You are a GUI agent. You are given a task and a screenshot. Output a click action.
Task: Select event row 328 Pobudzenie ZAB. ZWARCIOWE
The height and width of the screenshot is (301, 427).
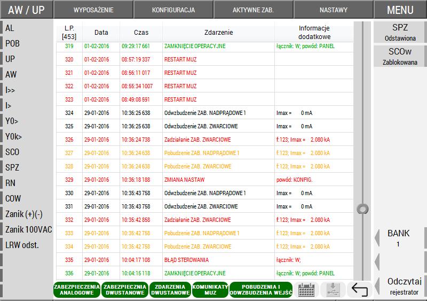point(205,166)
